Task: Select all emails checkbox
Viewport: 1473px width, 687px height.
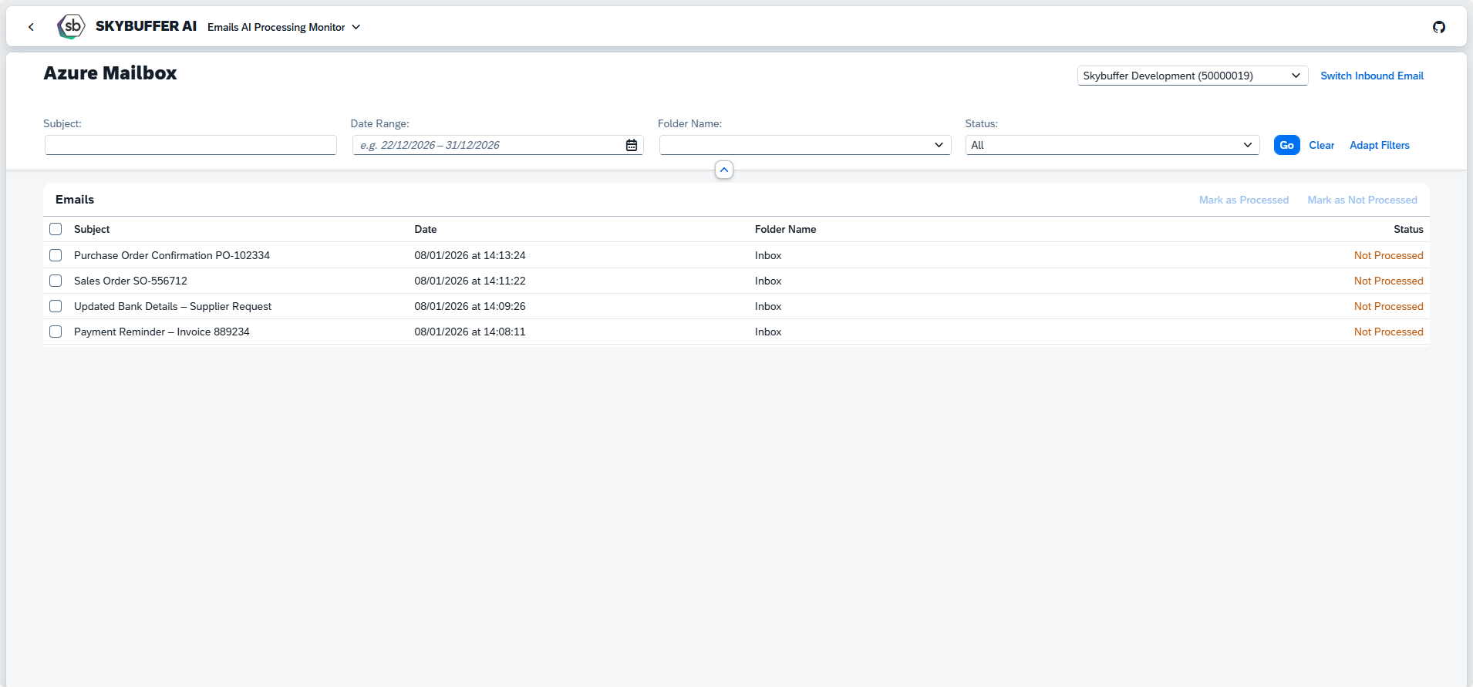Action: pyautogui.click(x=56, y=229)
